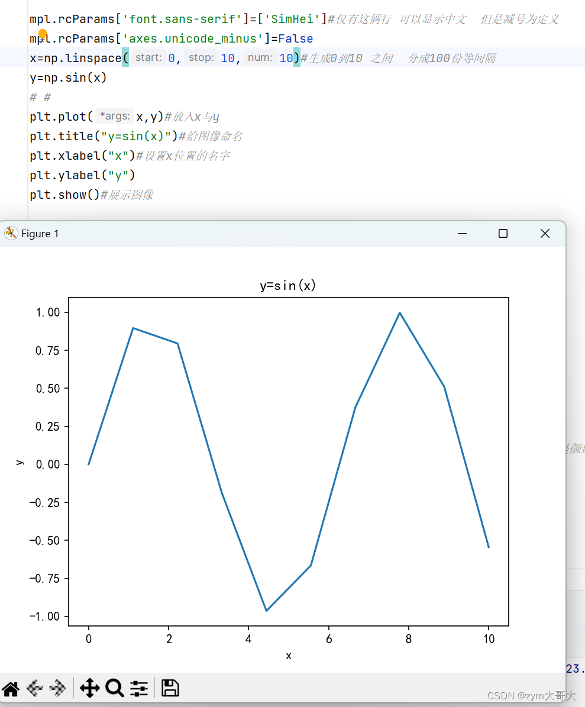Open the configure subplots sliders panel
The image size is (585, 707).
pyautogui.click(x=139, y=688)
